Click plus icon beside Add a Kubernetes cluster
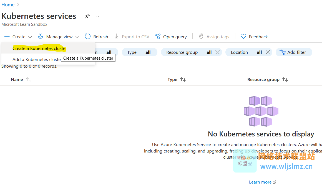The height and width of the screenshot is (188, 322). click(7, 59)
